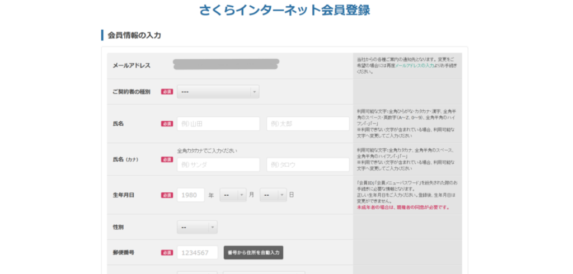Select the birth year field showing 1980
Screen dimensions: 573x274
(191, 195)
